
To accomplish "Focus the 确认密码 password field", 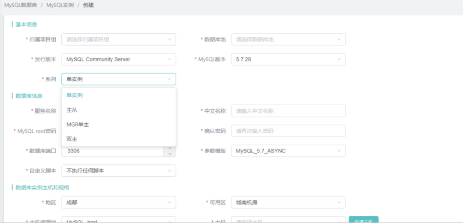I will (288, 131).
